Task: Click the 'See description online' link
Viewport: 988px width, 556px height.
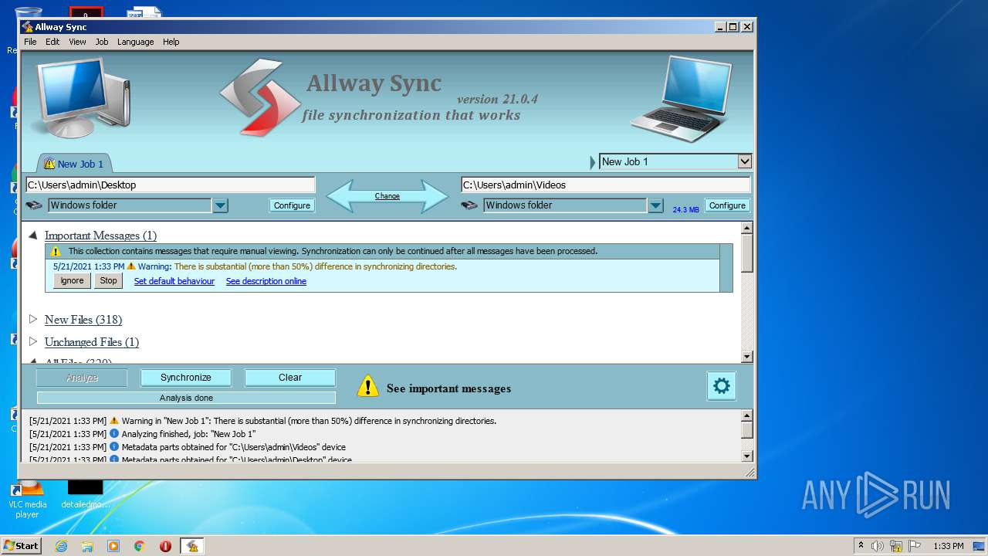Action: tap(266, 281)
